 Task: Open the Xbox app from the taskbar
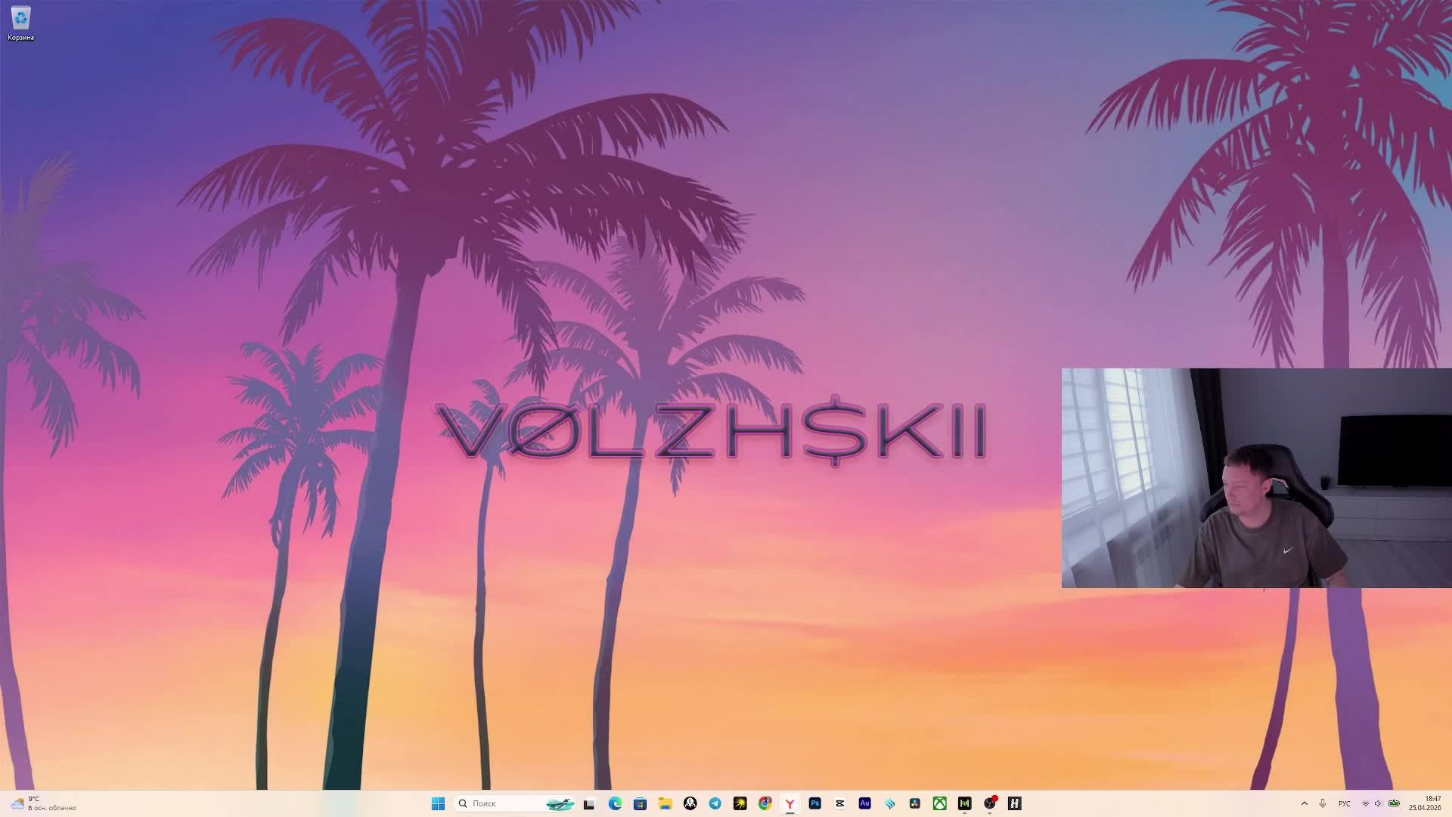(939, 803)
